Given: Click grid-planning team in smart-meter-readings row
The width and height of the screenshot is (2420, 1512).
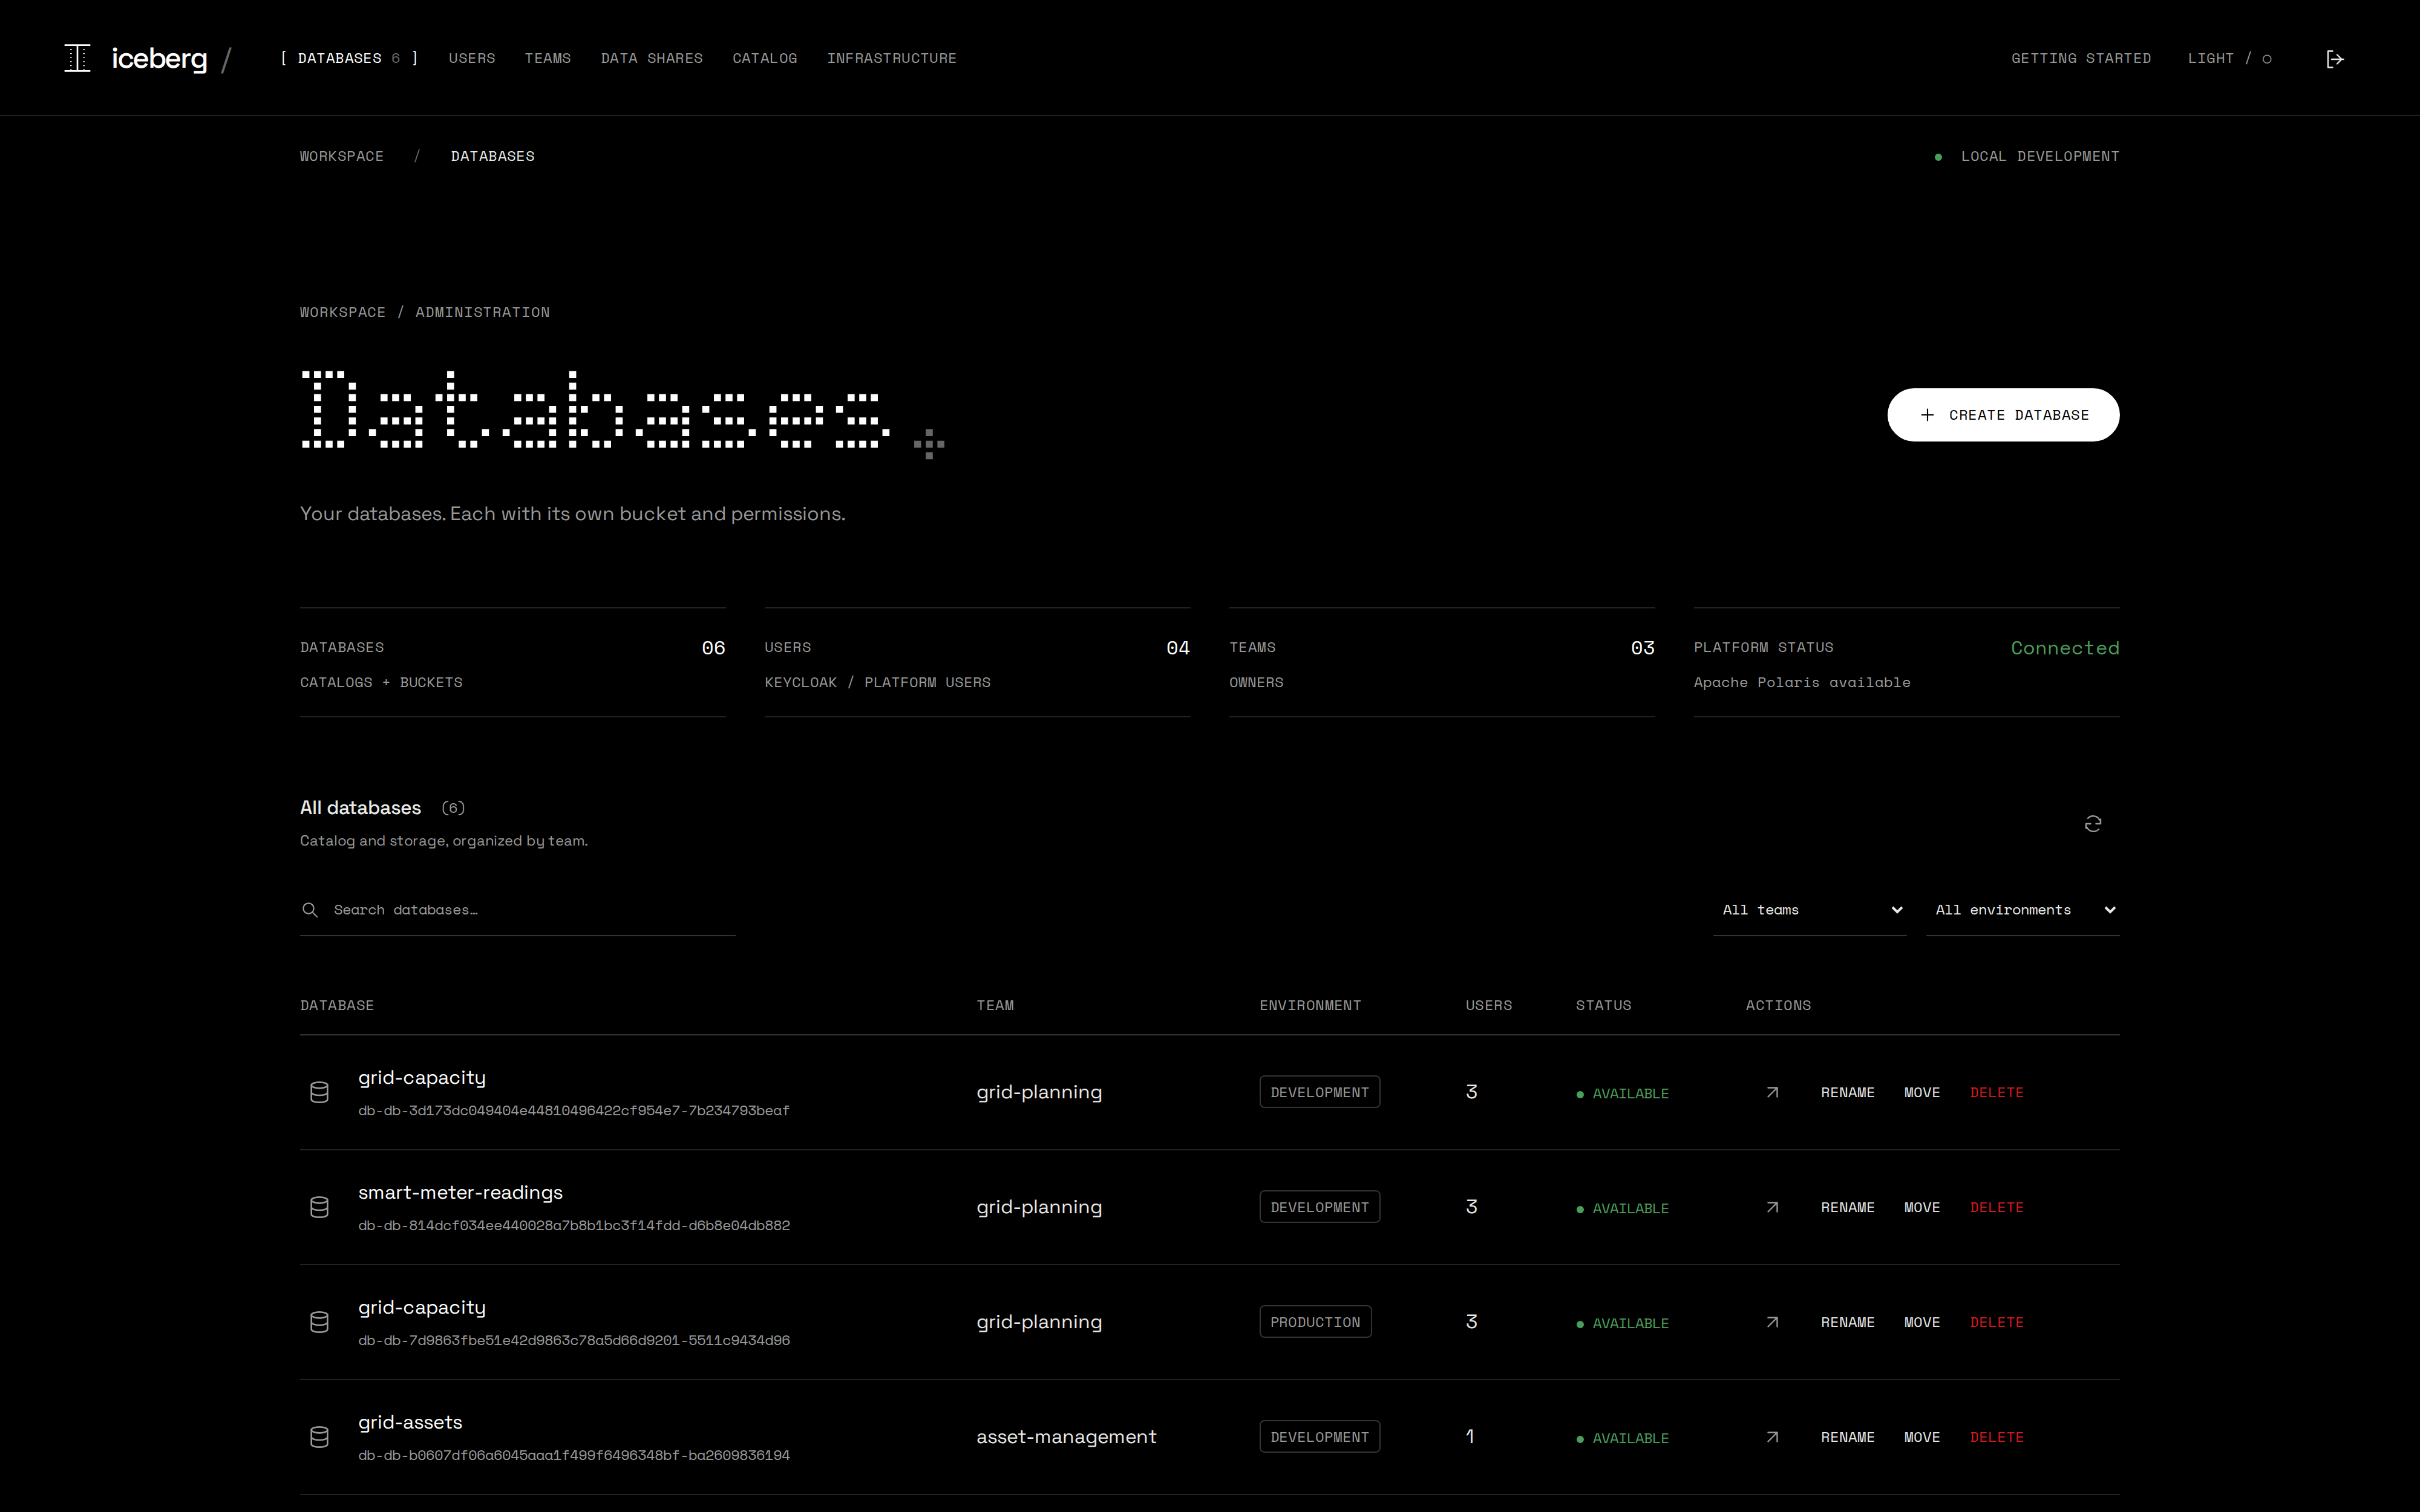Looking at the screenshot, I should pyautogui.click(x=1039, y=1207).
